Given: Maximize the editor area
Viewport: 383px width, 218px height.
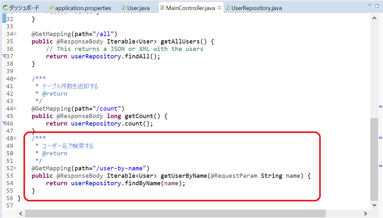Looking at the screenshot, I should (x=377, y=5).
